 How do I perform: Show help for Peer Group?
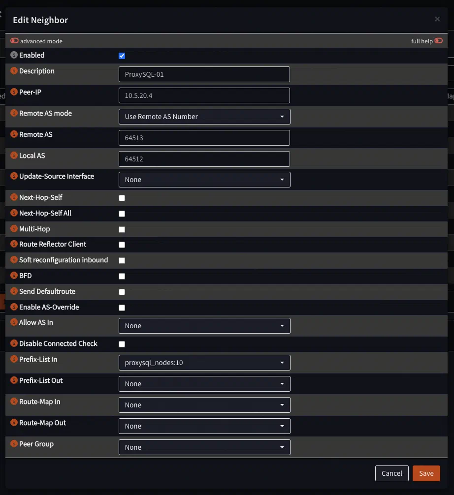14,444
